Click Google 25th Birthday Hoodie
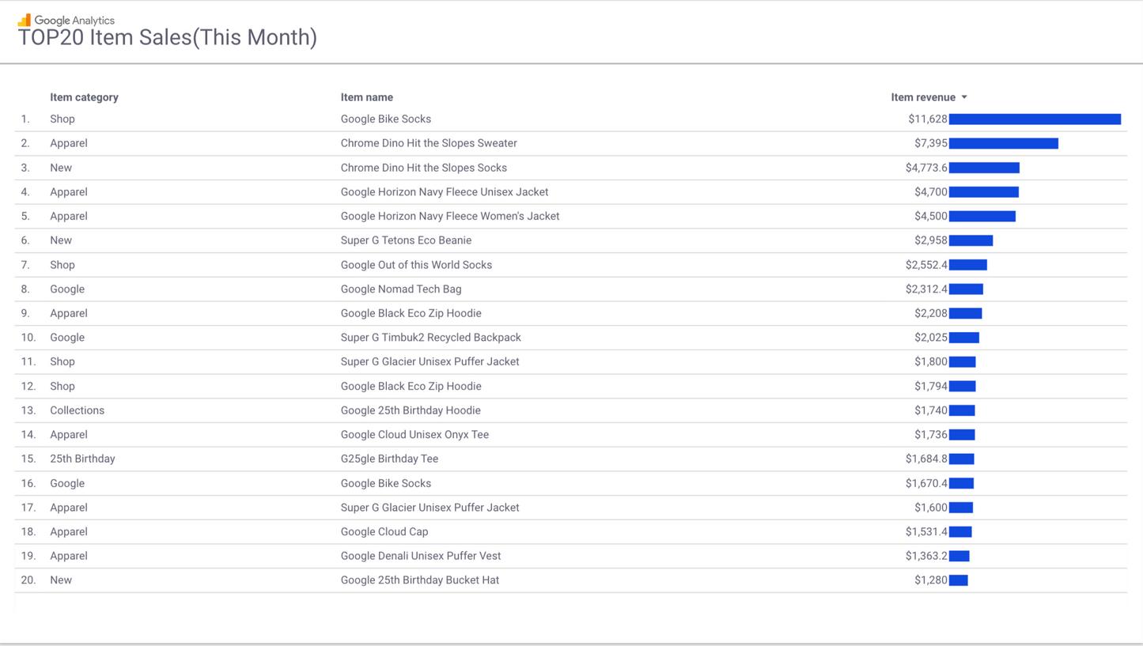The width and height of the screenshot is (1143, 646). pyautogui.click(x=411, y=410)
